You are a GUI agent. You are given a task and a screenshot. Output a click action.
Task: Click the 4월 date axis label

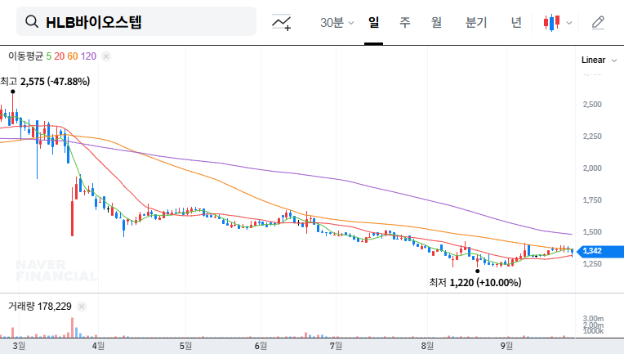(98, 346)
